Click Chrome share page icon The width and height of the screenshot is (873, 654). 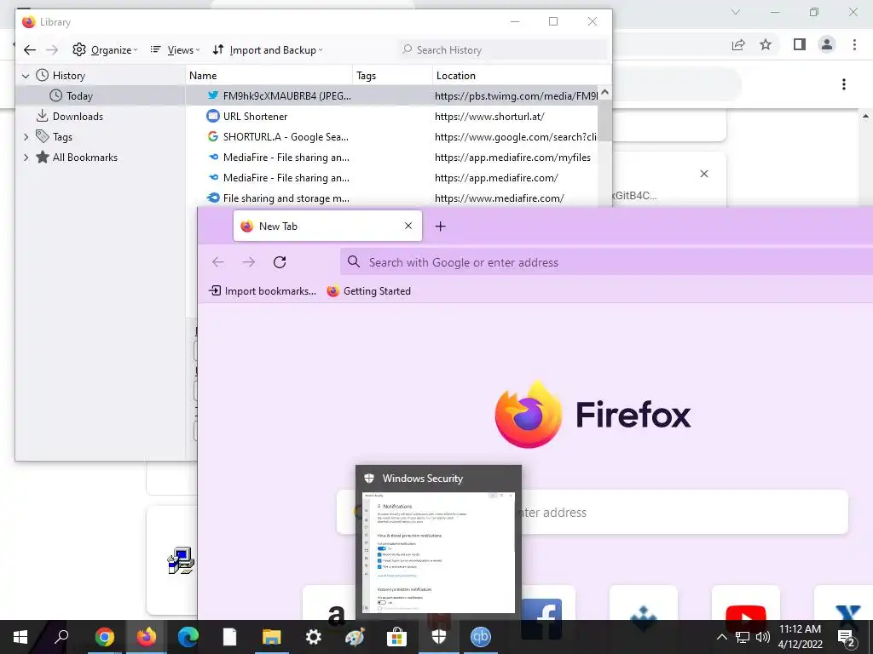click(x=738, y=44)
